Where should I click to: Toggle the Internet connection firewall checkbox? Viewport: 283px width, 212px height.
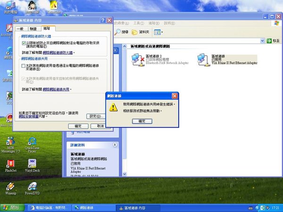click(x=24, y=43)
